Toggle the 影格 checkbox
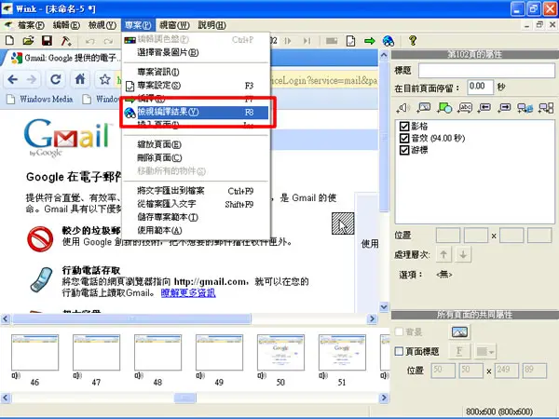 [404, 126]
